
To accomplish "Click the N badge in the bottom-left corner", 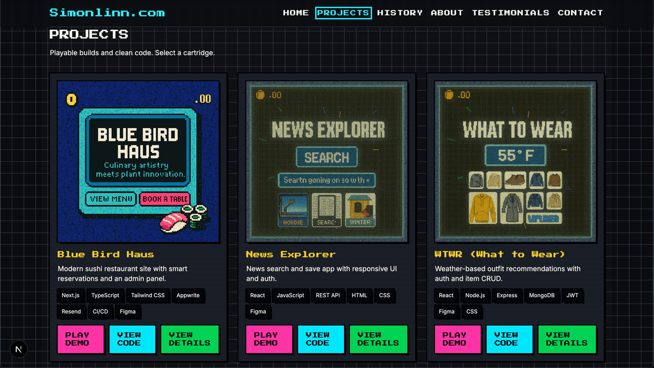I will (19, 349).
